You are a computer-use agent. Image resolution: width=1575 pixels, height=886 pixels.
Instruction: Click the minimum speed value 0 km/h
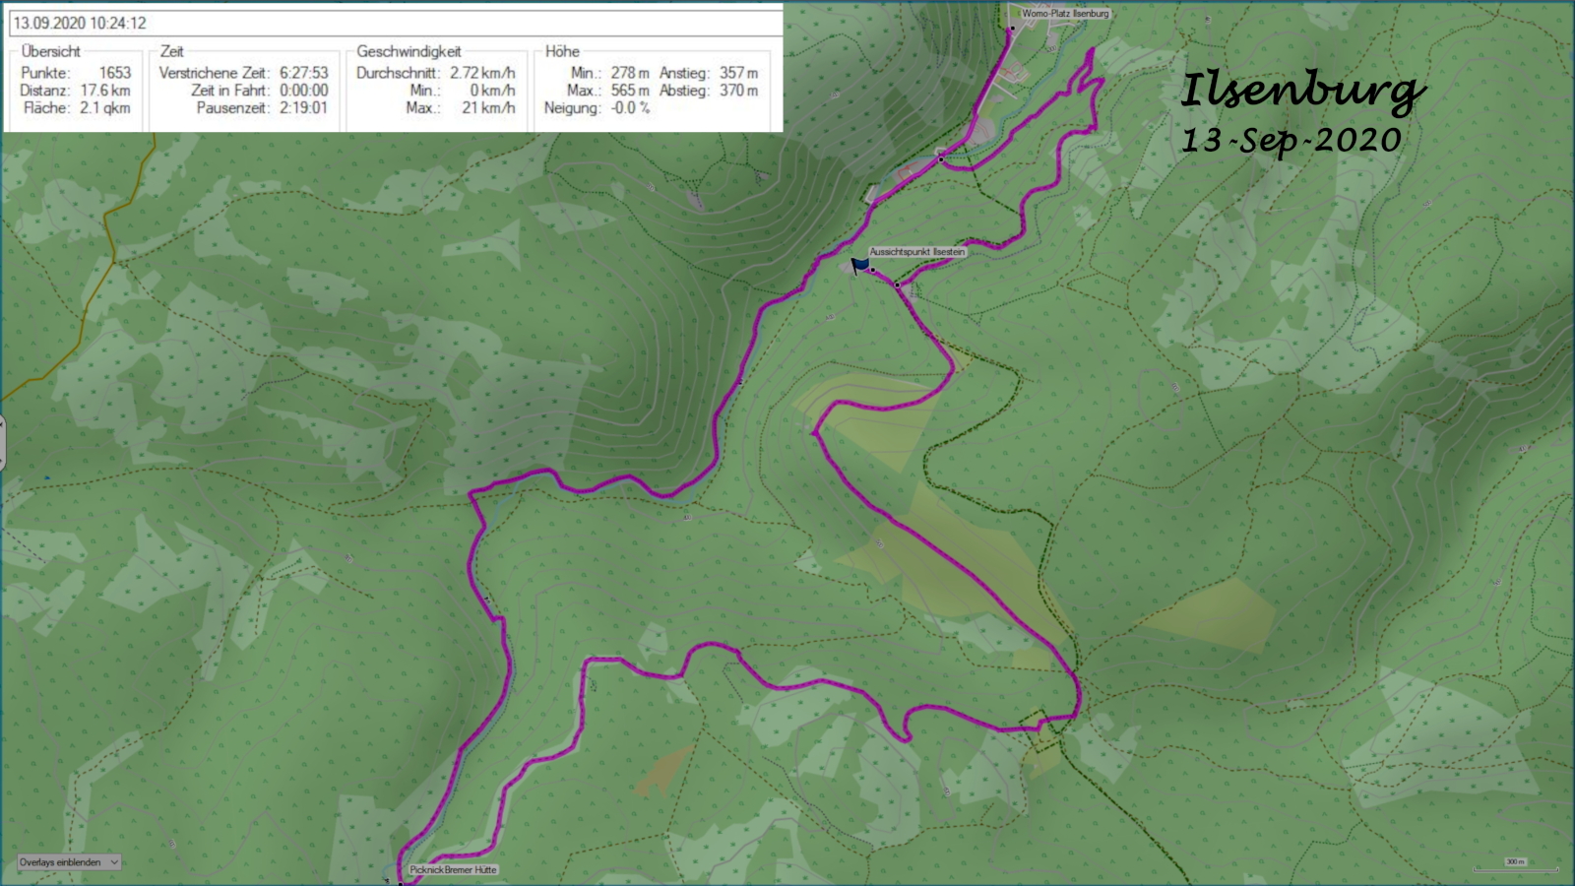coord(492,91)
